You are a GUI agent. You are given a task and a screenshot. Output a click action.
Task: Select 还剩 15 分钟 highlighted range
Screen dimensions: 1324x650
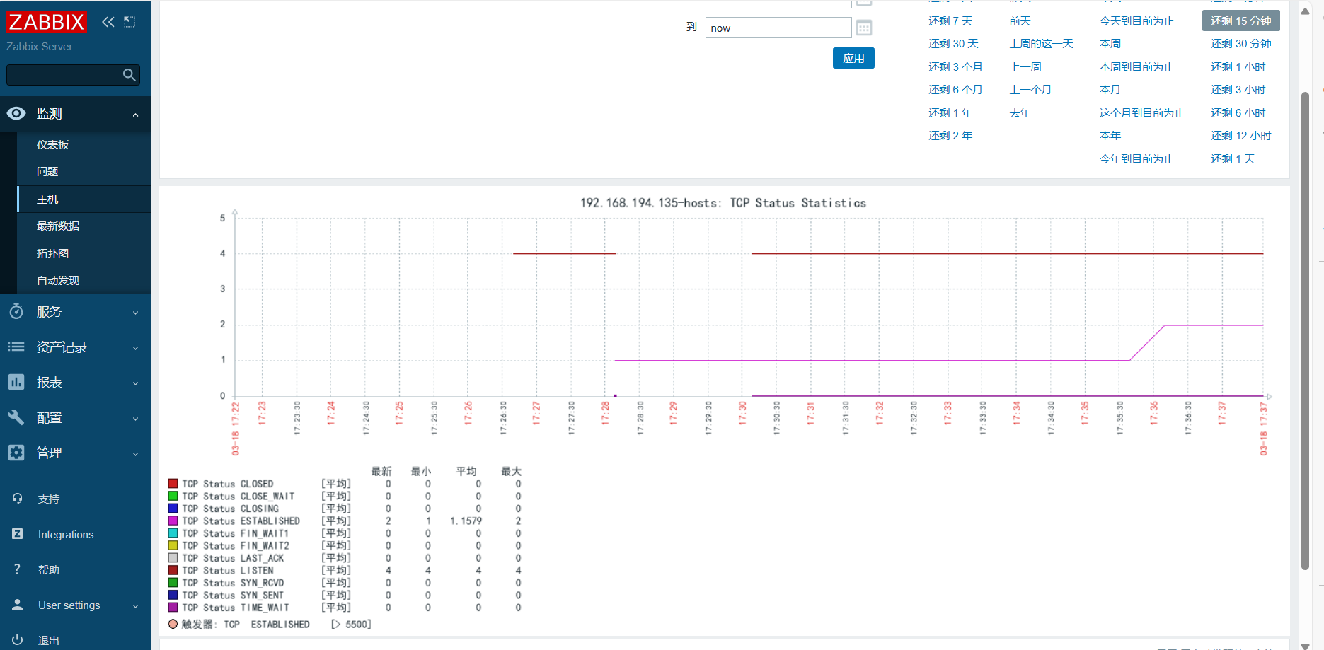pyautogui.click(x=1240, y=21)
